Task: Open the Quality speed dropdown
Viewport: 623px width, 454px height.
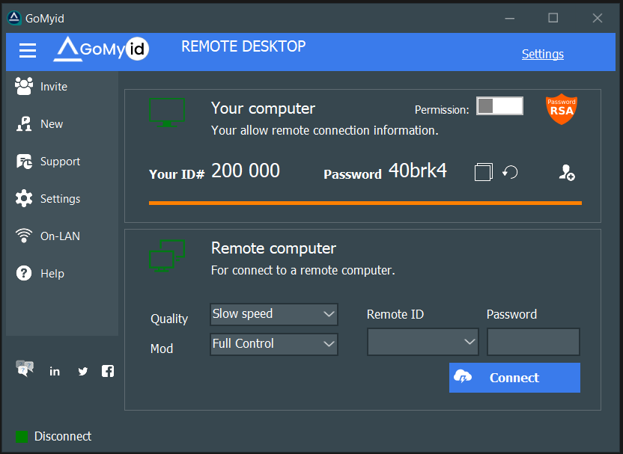Action: coord(273,314)
